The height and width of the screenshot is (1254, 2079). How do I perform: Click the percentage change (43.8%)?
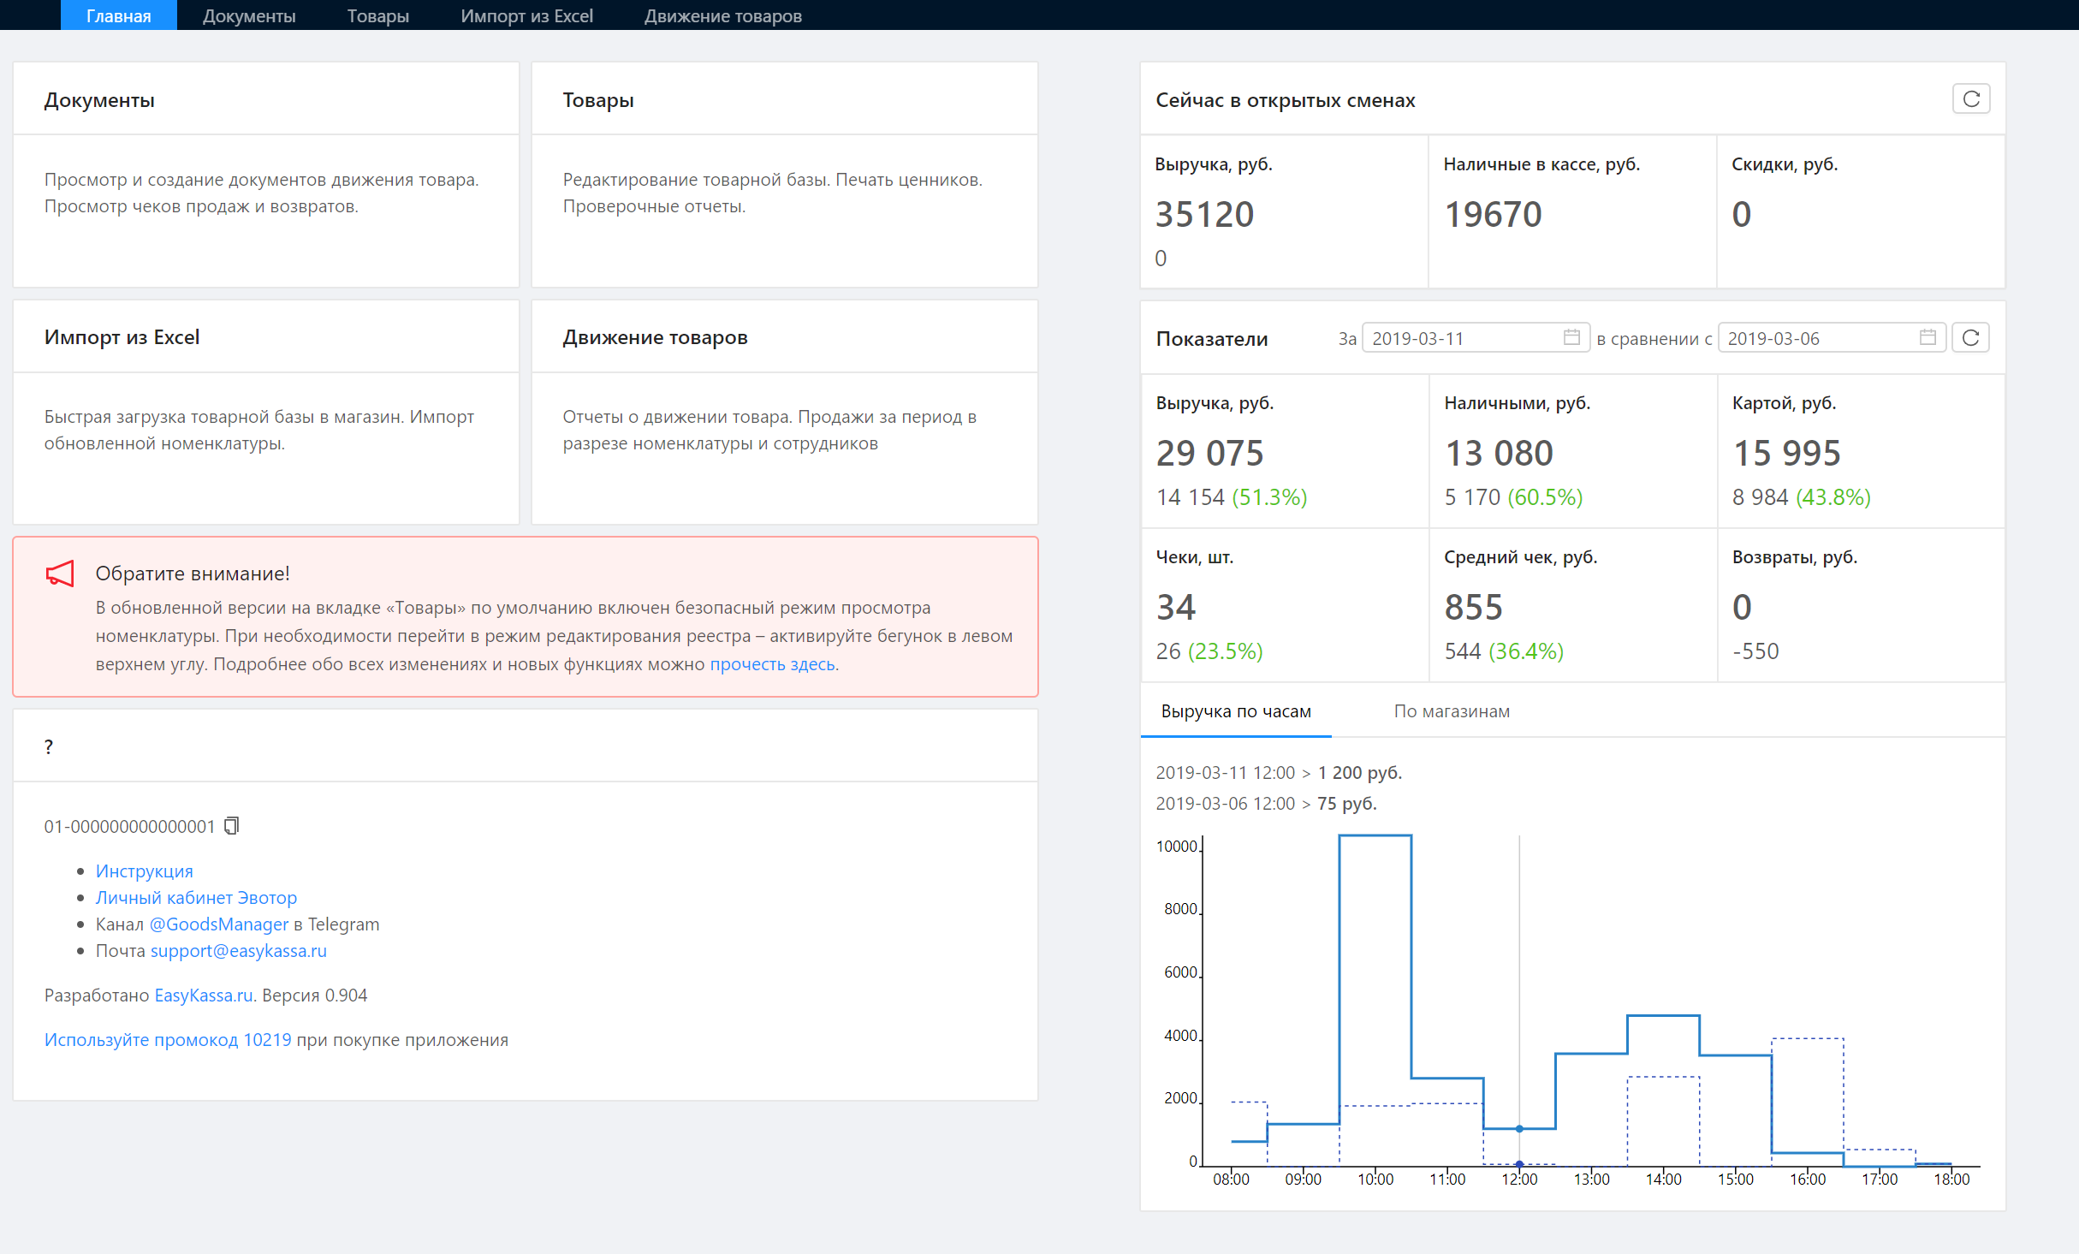pos(1833,497)
